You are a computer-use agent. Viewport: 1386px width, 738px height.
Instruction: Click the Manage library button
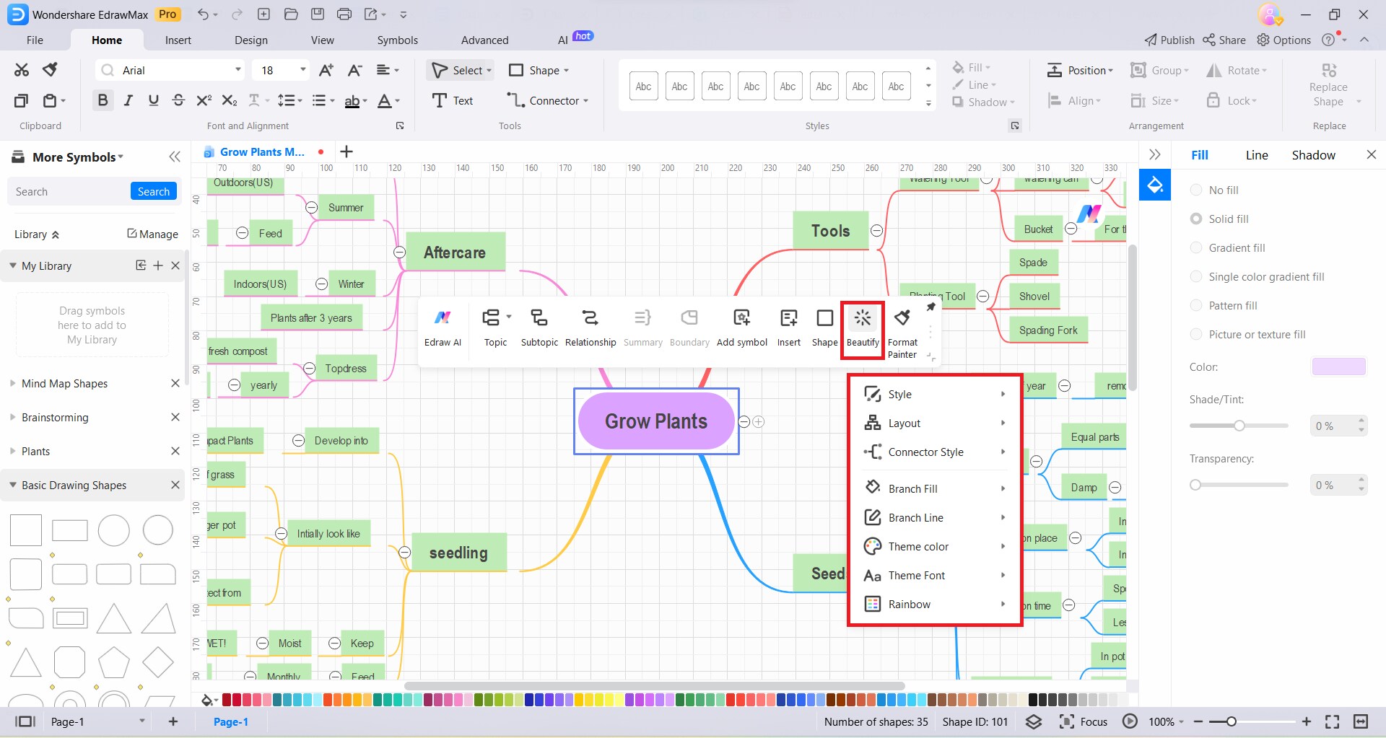(152, 234)
